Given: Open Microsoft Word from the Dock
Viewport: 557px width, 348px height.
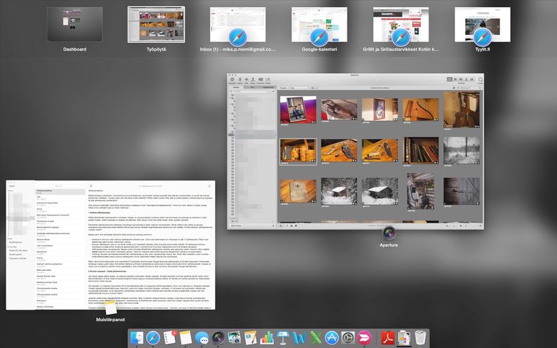Looking at the screenshot, I should (299, 337).
